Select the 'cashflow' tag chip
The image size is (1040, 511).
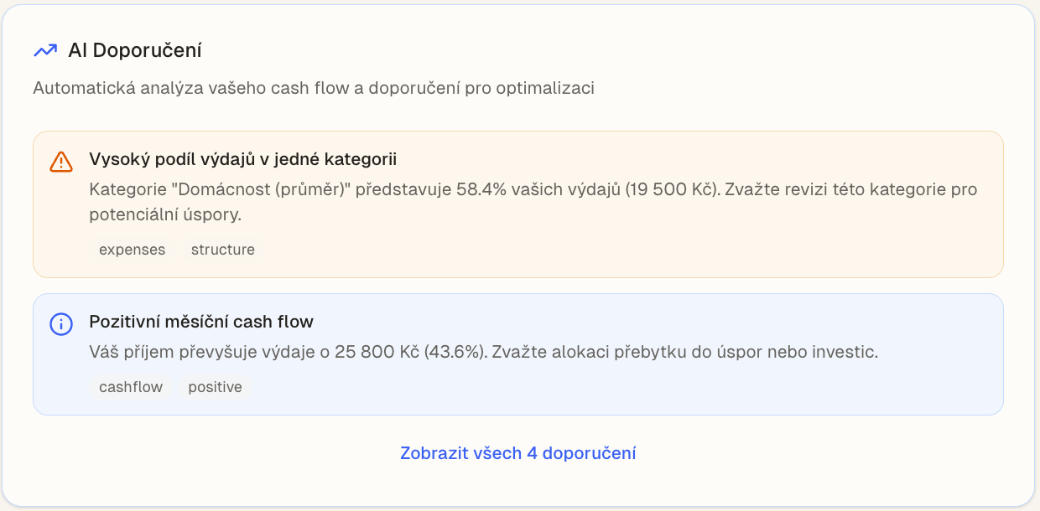click(x=130, y=386)
